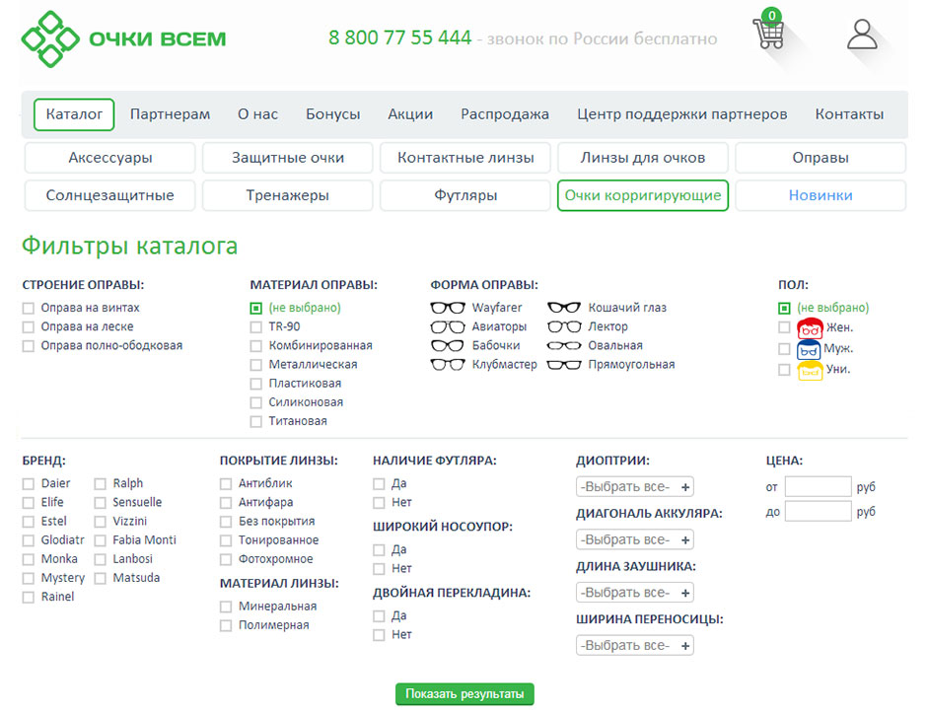Expand the Диоптрии dropdown
This screenshot has height=715, width=927.
(635, 487)
